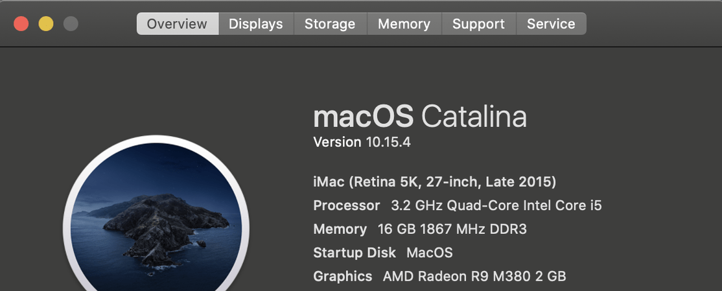Click the Startup Disk label

click(354, 253)
